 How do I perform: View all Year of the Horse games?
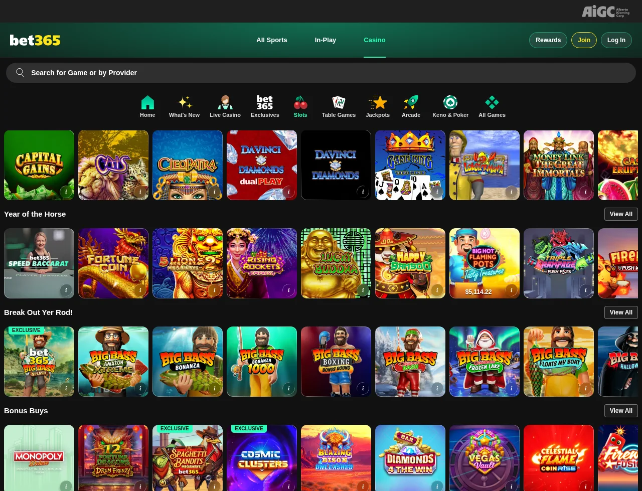(x=621, y=214)
